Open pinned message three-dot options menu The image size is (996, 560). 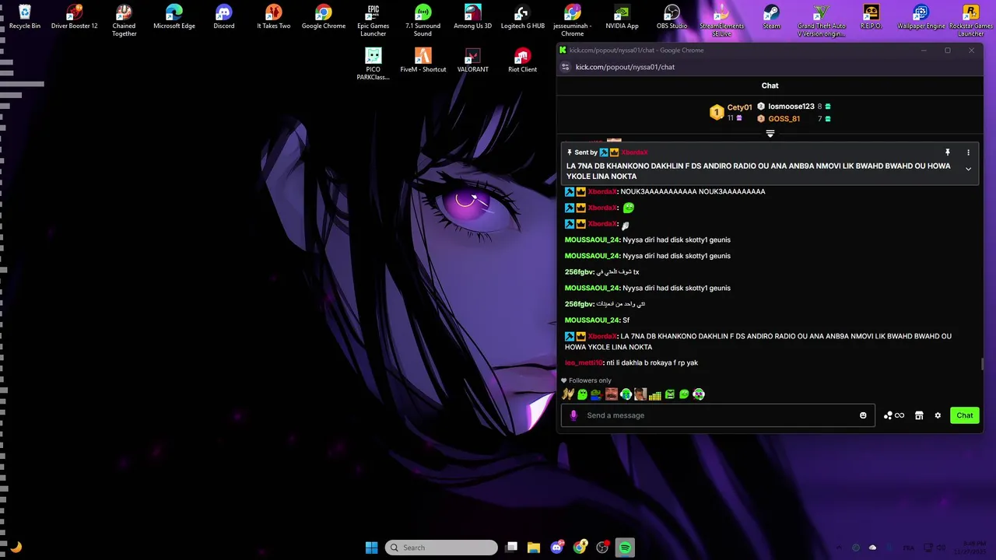968,152
